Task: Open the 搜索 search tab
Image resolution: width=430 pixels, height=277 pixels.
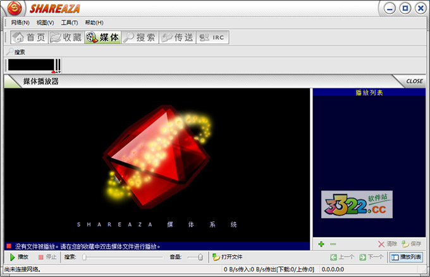Action: (140, 37)
